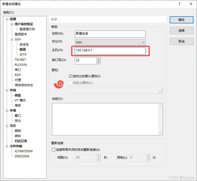Click description scrollbar down arrow
Image resolution: width=197 pixels, height=181 pixels.
click(x=160, y=133)
